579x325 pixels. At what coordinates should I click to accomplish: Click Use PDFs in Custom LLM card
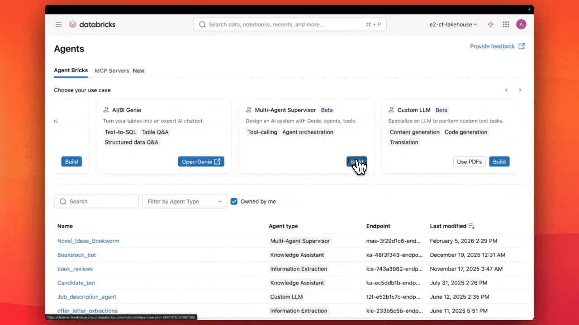[x=469, y=162]
